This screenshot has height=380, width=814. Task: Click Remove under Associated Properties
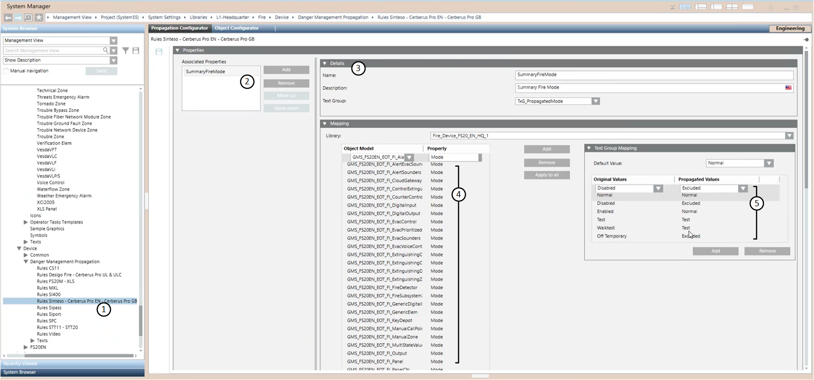pyautogui.click(x=286, y=83)
